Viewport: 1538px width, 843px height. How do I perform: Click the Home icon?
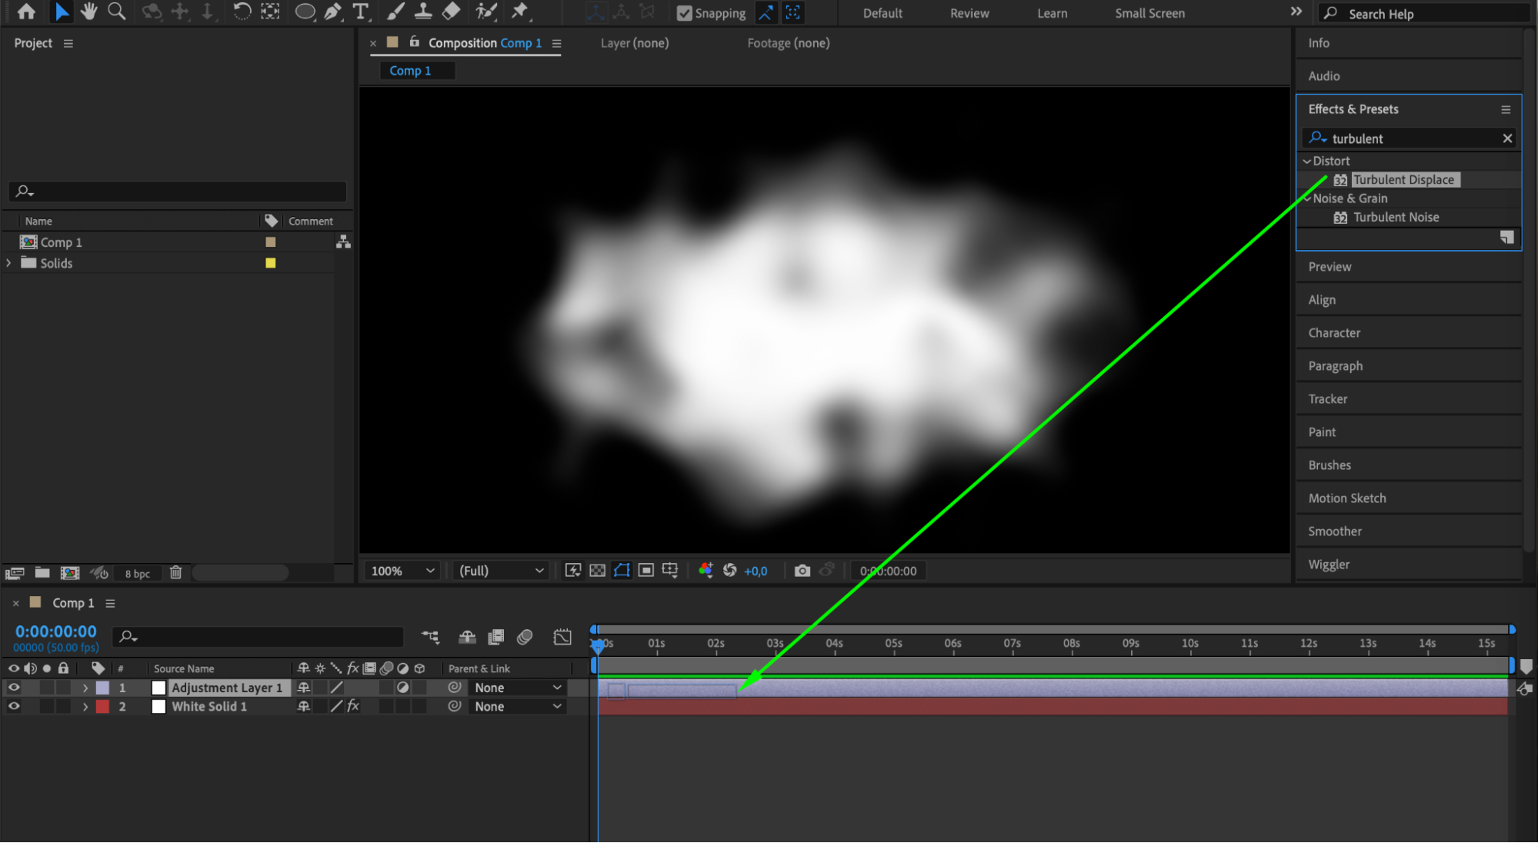(x=26, y=12)
